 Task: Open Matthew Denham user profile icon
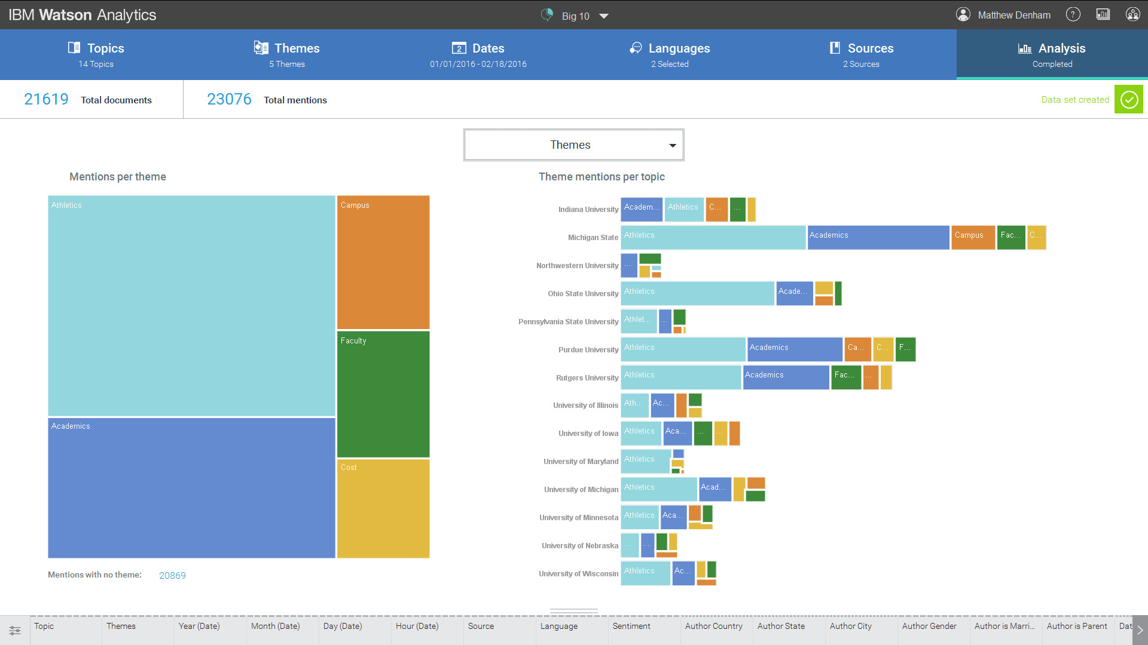(963, 14)
